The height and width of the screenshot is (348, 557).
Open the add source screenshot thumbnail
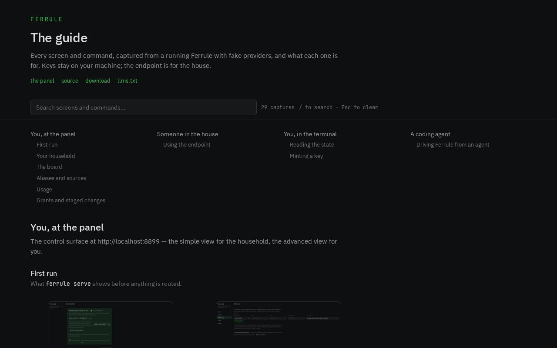click(x=278, y=325)
